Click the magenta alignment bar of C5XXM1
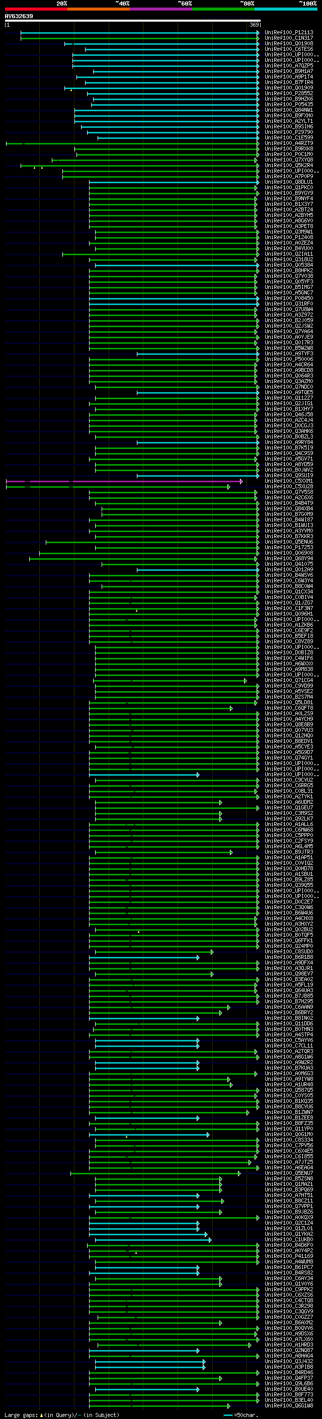Image resolution: width=322 pixels, height=1419 pixels. (124, 481)
